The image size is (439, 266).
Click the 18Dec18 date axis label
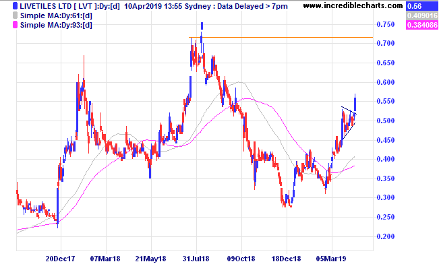coord(286,259)
